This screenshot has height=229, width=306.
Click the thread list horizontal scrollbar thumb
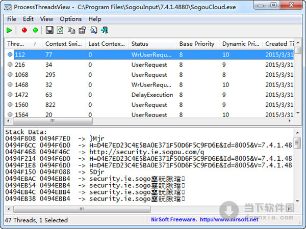click(53, 121)
